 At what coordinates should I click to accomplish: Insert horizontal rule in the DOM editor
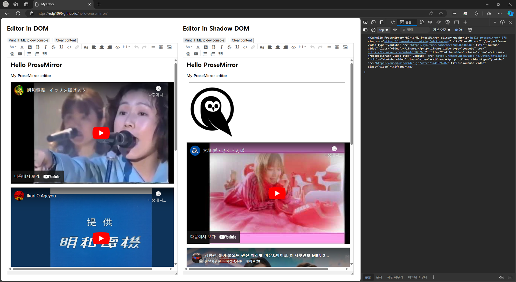click(x=153, y=47)
